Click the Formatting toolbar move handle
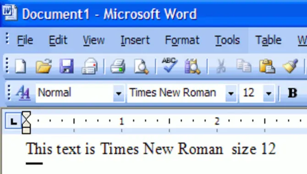307x174 pixels. (x=9, y=92)
